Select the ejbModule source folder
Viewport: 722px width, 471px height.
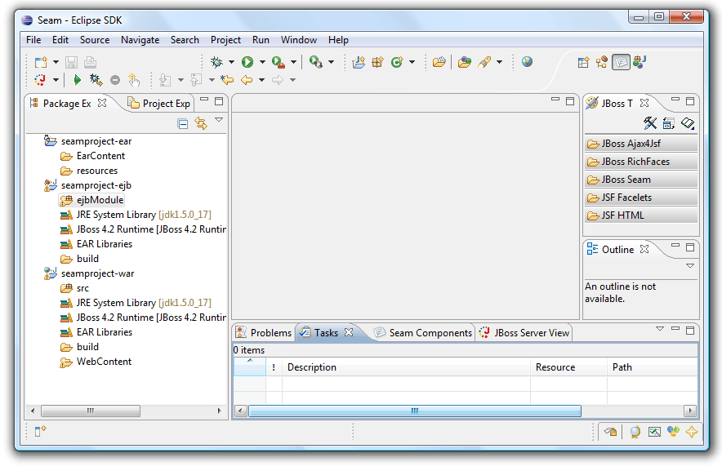tap(91, 200)
